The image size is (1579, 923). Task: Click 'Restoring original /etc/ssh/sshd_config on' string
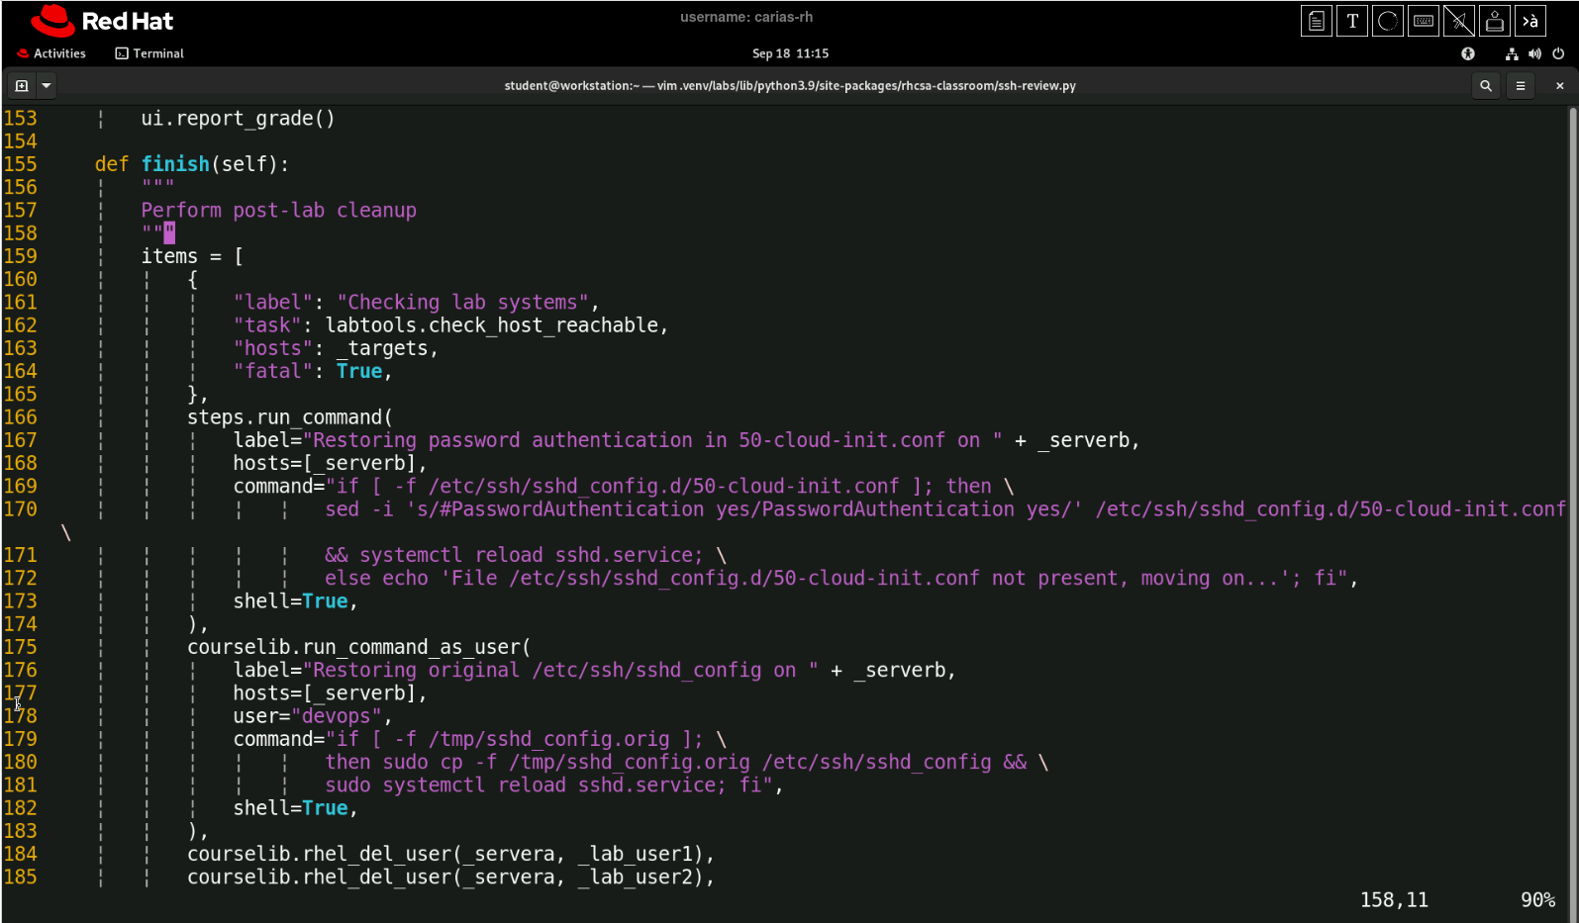click(x=554, y=670)
